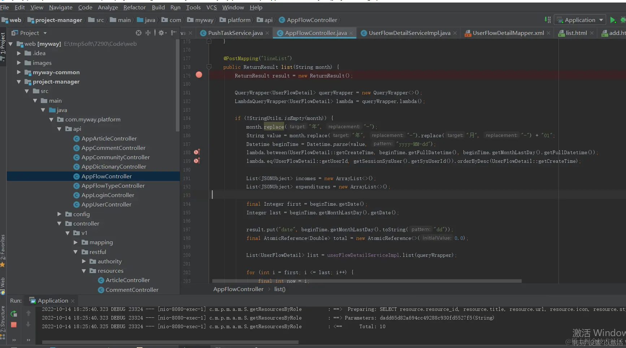
Task: Close the AppFlowController.java editor tab
Action: pyautogui.click(x=351, y=33)
